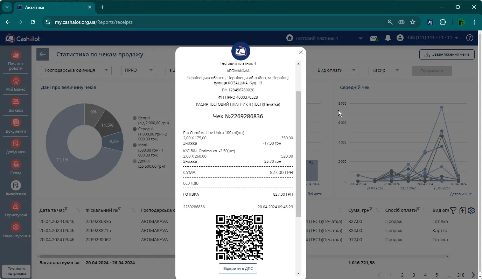Click 'Всі дати...' link

tap(316, 194)
